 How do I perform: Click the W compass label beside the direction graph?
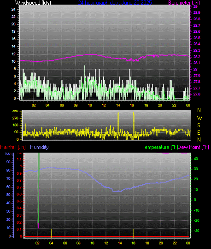[199, 118]
